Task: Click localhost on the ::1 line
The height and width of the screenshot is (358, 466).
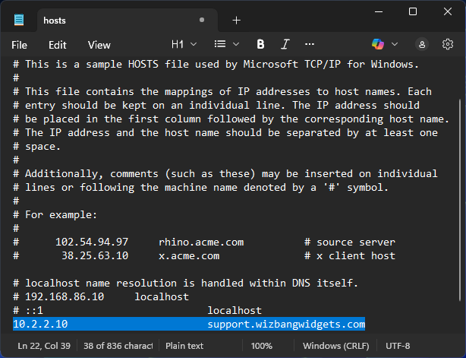Action: 235,310
